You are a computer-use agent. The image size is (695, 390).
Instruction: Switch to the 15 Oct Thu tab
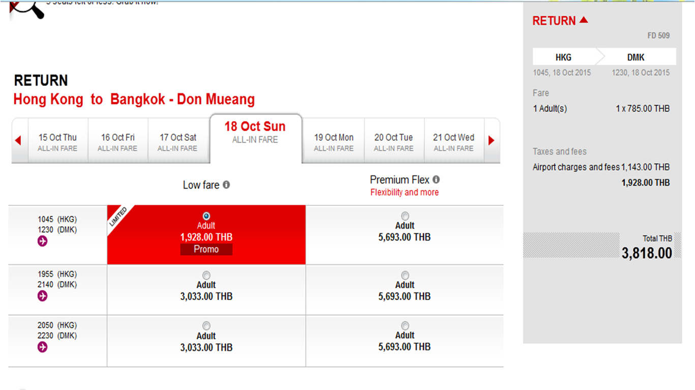pyautogui.click(x=58, y=141)
